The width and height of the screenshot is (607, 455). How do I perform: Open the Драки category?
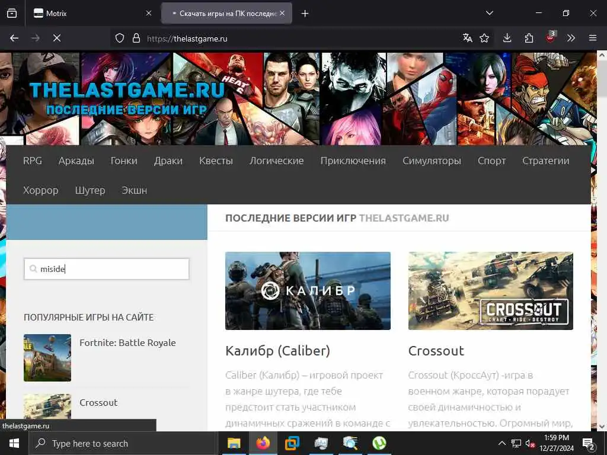pos(168,161)
